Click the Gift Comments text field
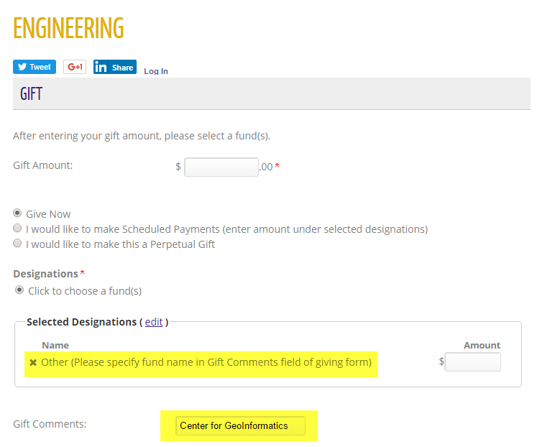The width and height of the screenshot is (545, 447). click(x=241, y=426)
